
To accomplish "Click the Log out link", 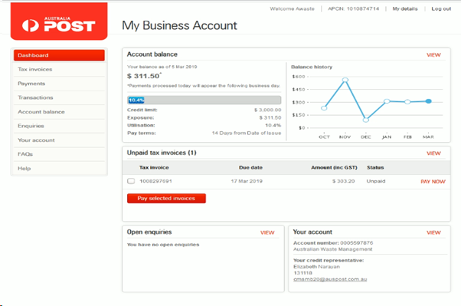I will pyautogui.click(x=441, y=9).
